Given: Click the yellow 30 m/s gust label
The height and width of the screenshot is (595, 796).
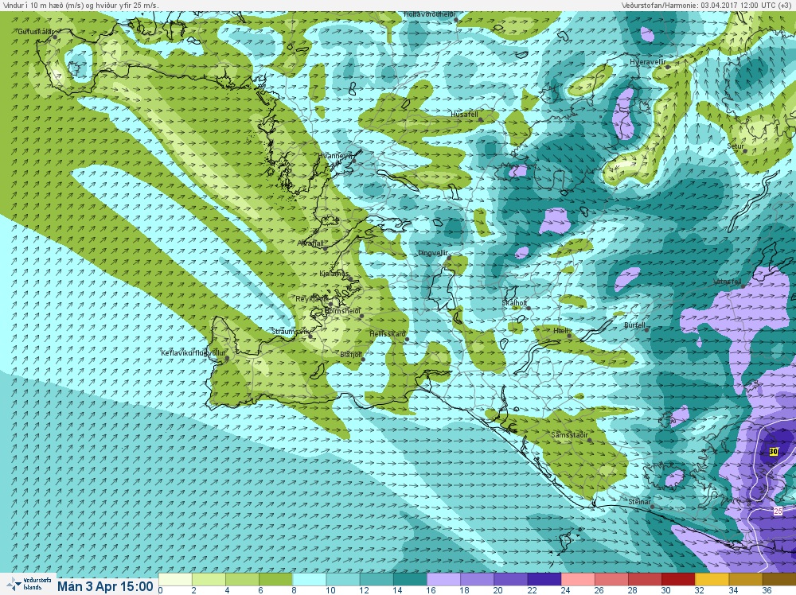Looking at the screenshot, I should 773,452.
